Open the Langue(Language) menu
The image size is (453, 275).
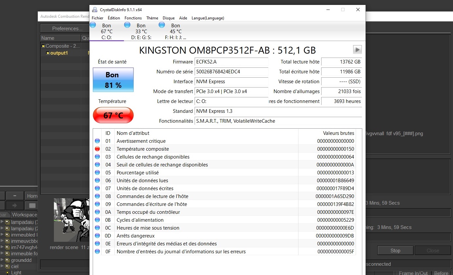(208, 18)
